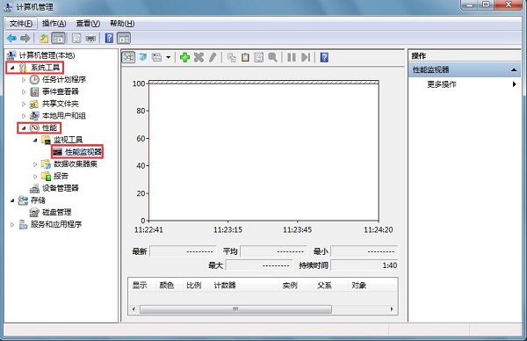Expand 事件查看器 node arrow

pos(24,91)
